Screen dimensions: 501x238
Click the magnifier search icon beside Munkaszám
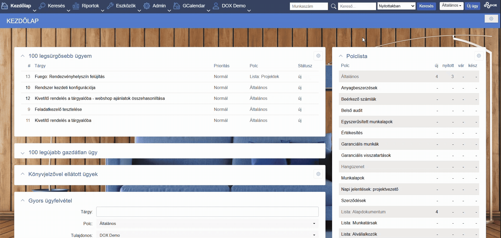point(333,6)
